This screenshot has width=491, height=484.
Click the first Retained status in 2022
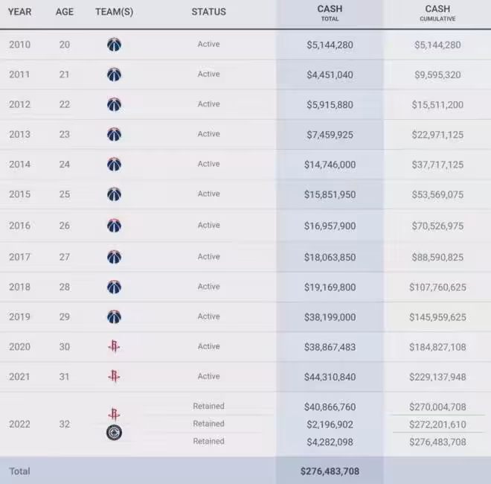(x=208, y=407)
